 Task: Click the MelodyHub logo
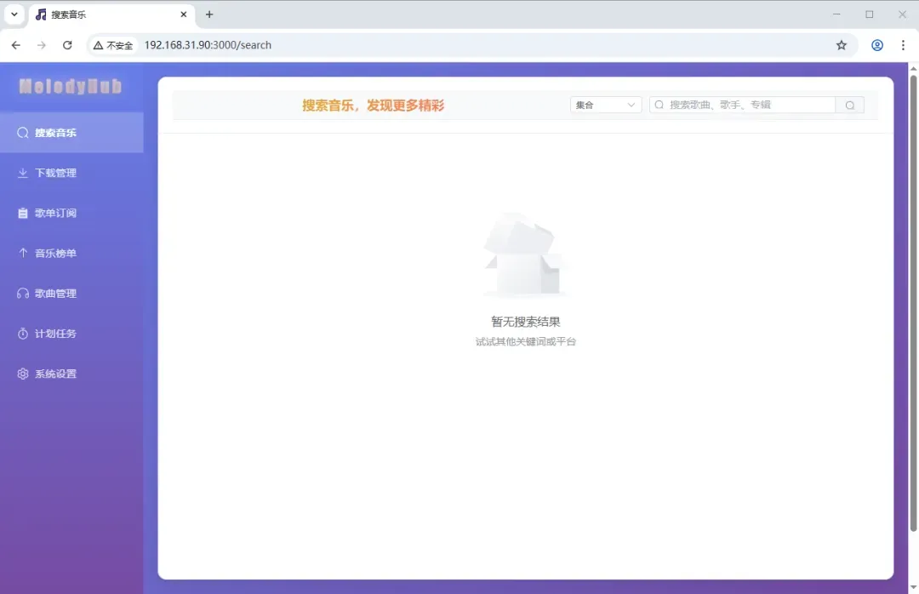(x=71, y=86)
